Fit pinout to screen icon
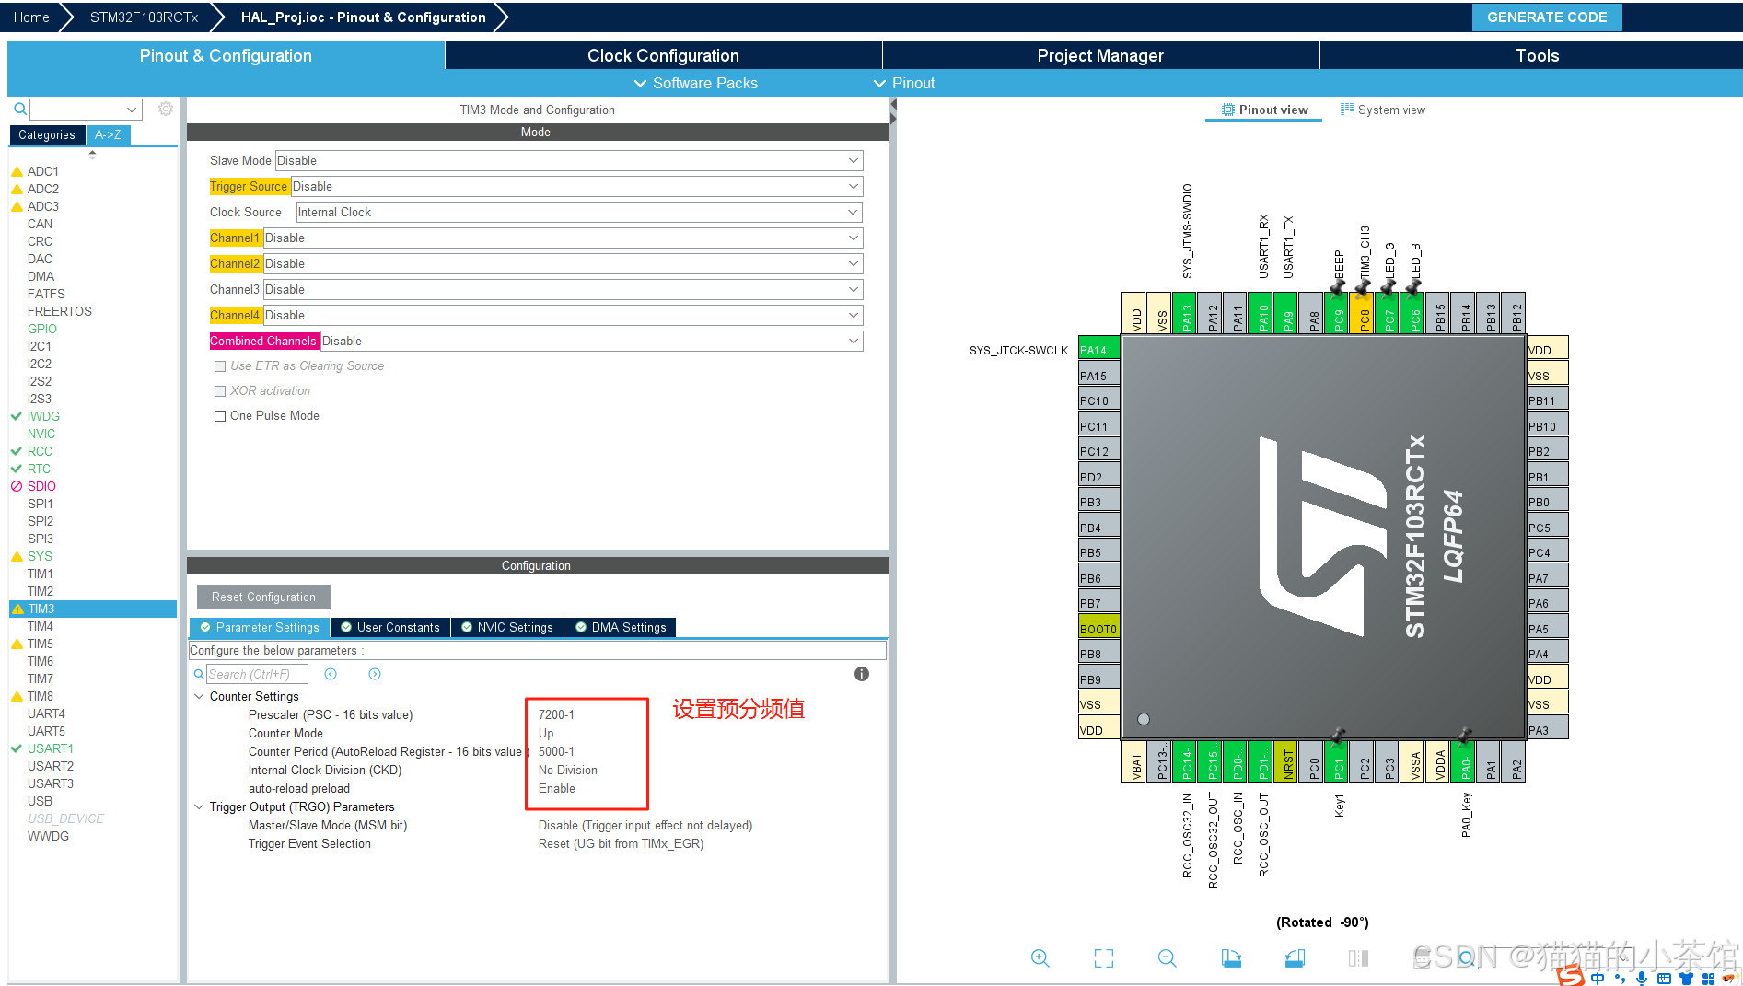1743x986 pixels. coord(1104,958)
